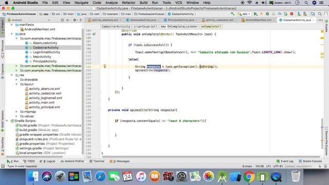Open Project Structure icon in the toolbar
The height and width of the screenshot is (185, 329).
point(313,14)
